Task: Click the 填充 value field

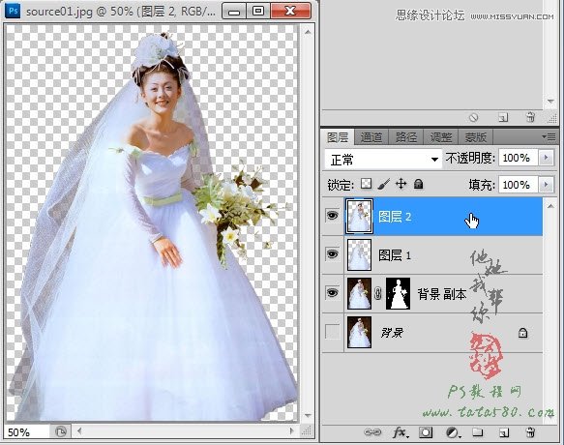Action: point(519,185)
